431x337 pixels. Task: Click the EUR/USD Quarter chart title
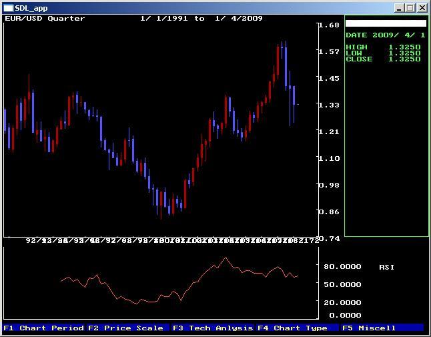click(45, 19)
